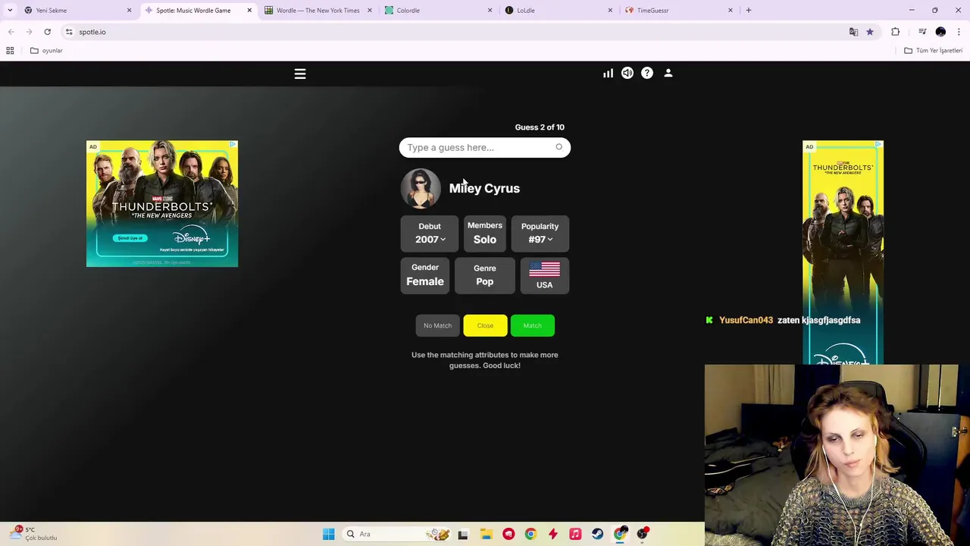This screenshot has width=970, height=546.
Task: Click the Debut 2007 attribute tile
Action: click(x=430, y=233)
